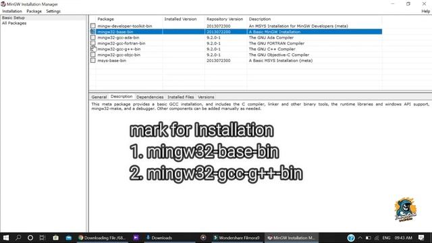Open taskbar search magnifier
Screen dimensions: 432x243
click(x=18, y=238)
